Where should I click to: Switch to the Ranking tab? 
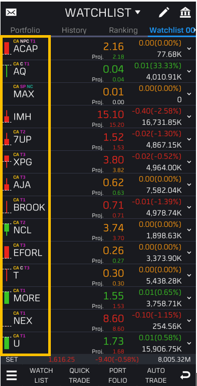click(123, 30)
